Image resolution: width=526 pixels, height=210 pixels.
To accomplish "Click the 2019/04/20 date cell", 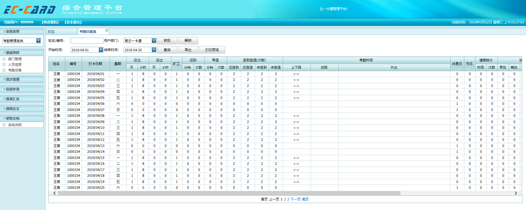I will [x=96, y=188].
